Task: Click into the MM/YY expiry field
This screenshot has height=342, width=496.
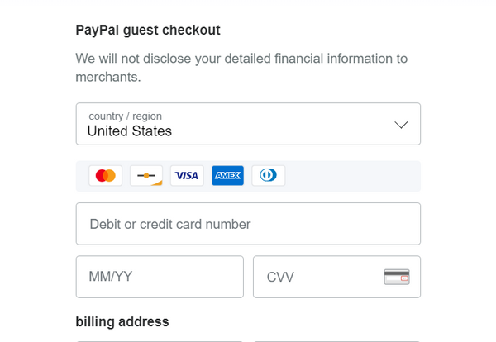Action: [x=160, y=277]
